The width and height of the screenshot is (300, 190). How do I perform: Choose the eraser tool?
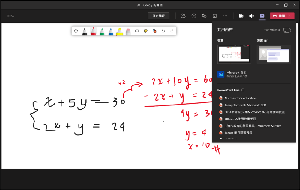(x=128, y=31)
